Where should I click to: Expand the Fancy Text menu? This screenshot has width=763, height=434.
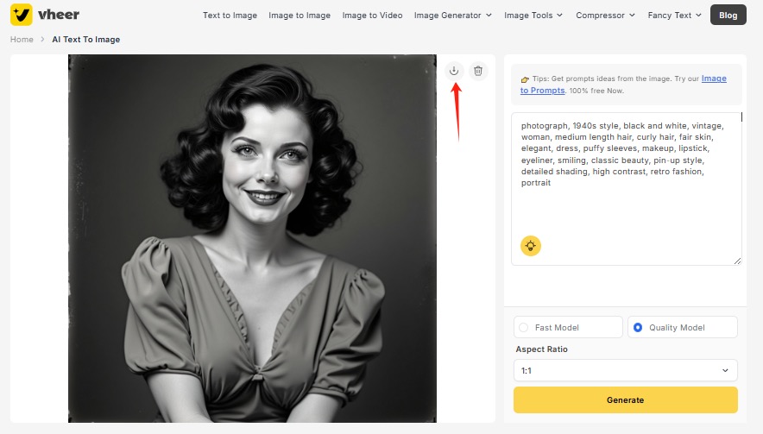675,15
